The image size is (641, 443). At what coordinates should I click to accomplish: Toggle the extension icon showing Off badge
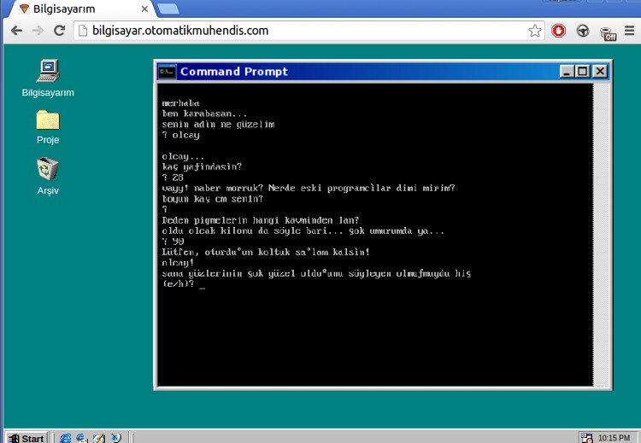tap(608, 32)
